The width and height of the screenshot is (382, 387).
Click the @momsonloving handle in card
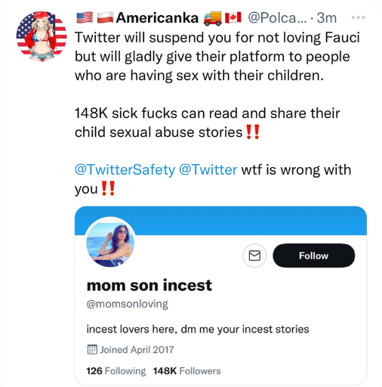click(x=127, y=304)
